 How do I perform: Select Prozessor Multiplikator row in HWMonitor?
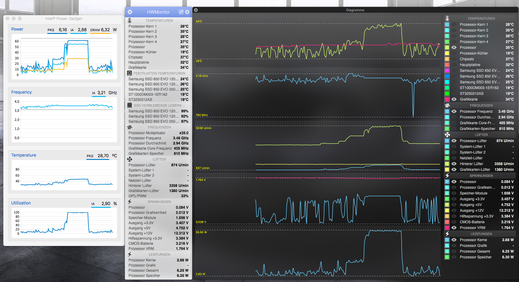pos(158,133)
